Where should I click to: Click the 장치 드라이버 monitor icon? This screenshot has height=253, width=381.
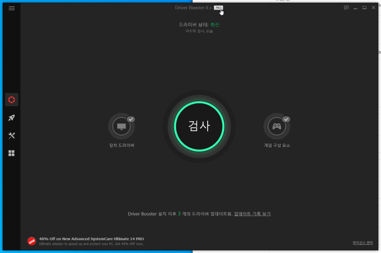121,126
